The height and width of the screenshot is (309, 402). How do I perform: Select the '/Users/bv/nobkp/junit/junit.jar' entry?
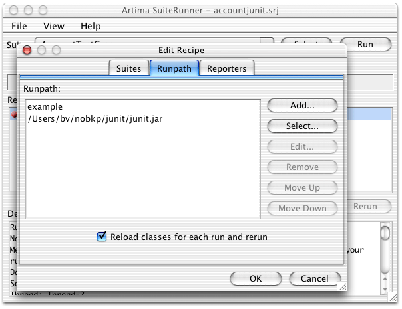(143, 118)
